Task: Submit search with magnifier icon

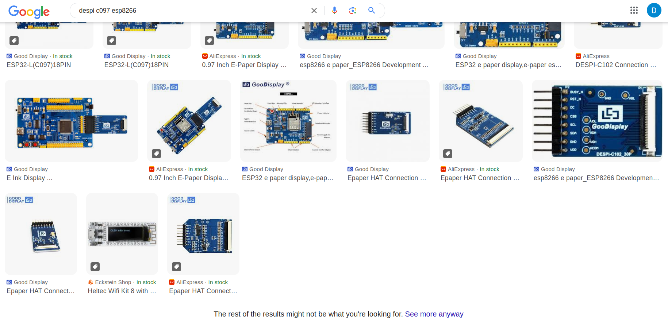Action: [x=372, y=11]
